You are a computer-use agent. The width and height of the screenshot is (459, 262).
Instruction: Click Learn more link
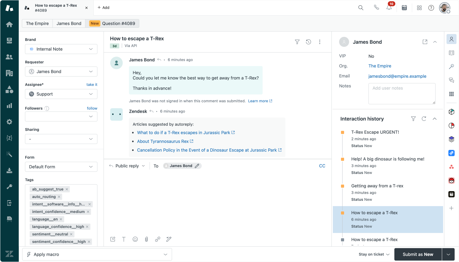(x=260, y=101)
